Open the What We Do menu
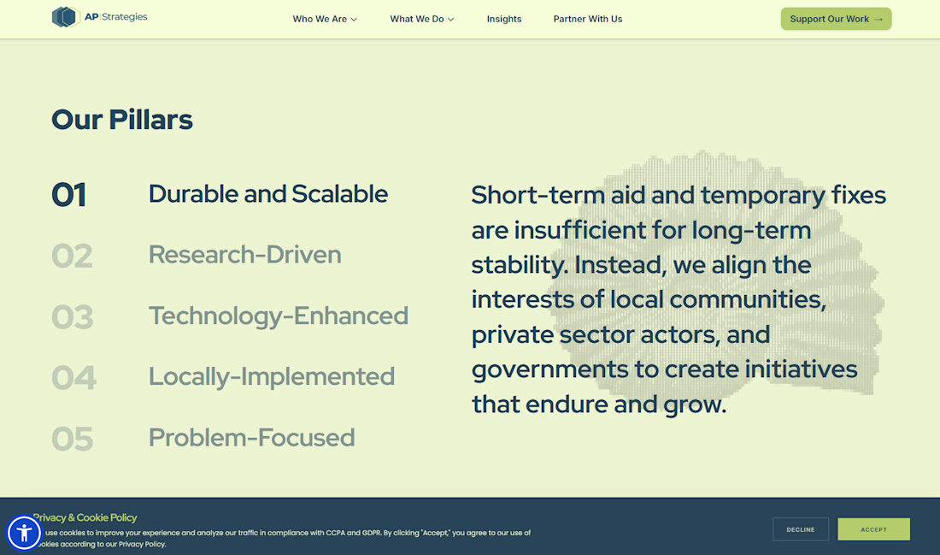940x555 pixels. [x=422, y=19]
